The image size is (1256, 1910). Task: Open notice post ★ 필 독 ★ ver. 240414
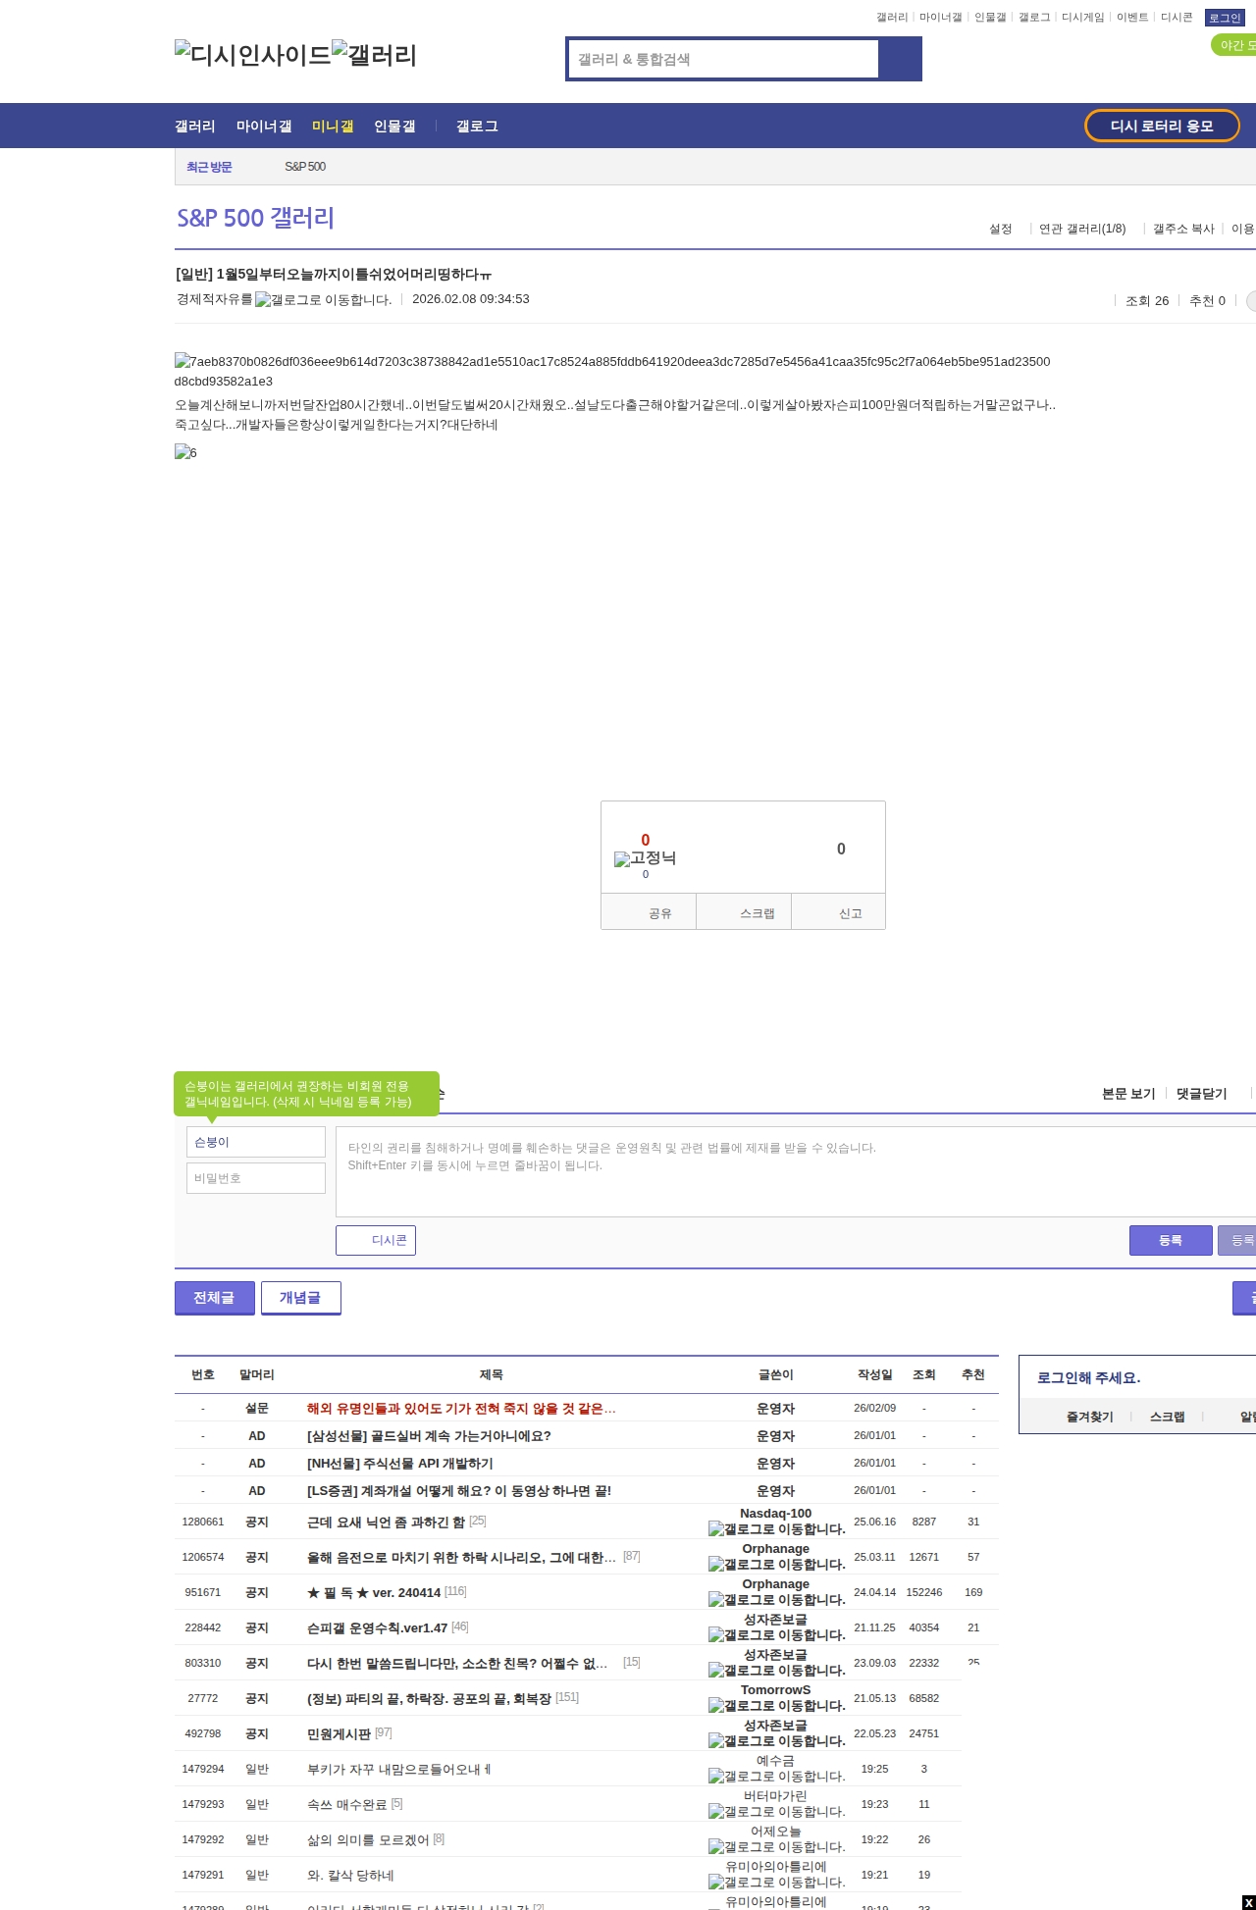click(x=374, y=1592)
